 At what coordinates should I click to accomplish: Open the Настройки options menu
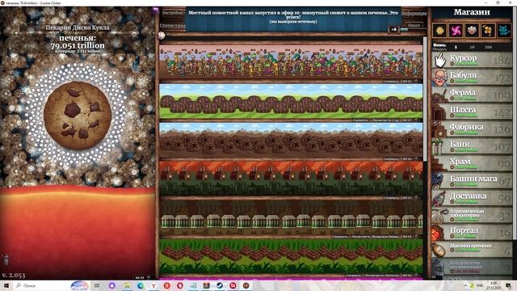[172, 13]
